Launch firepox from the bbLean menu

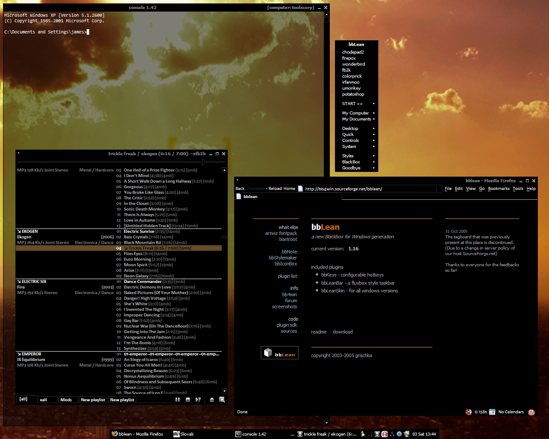[357, 58]
